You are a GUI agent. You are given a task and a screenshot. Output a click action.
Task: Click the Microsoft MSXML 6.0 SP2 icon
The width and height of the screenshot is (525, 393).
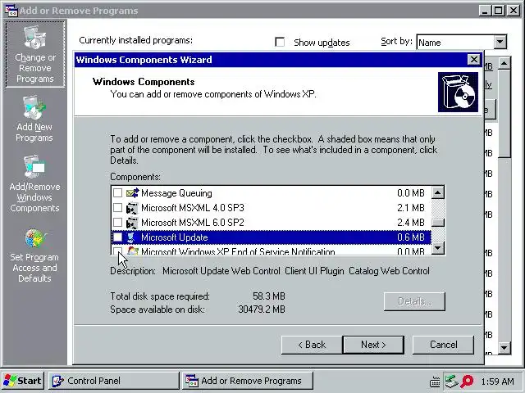point(132,223)
